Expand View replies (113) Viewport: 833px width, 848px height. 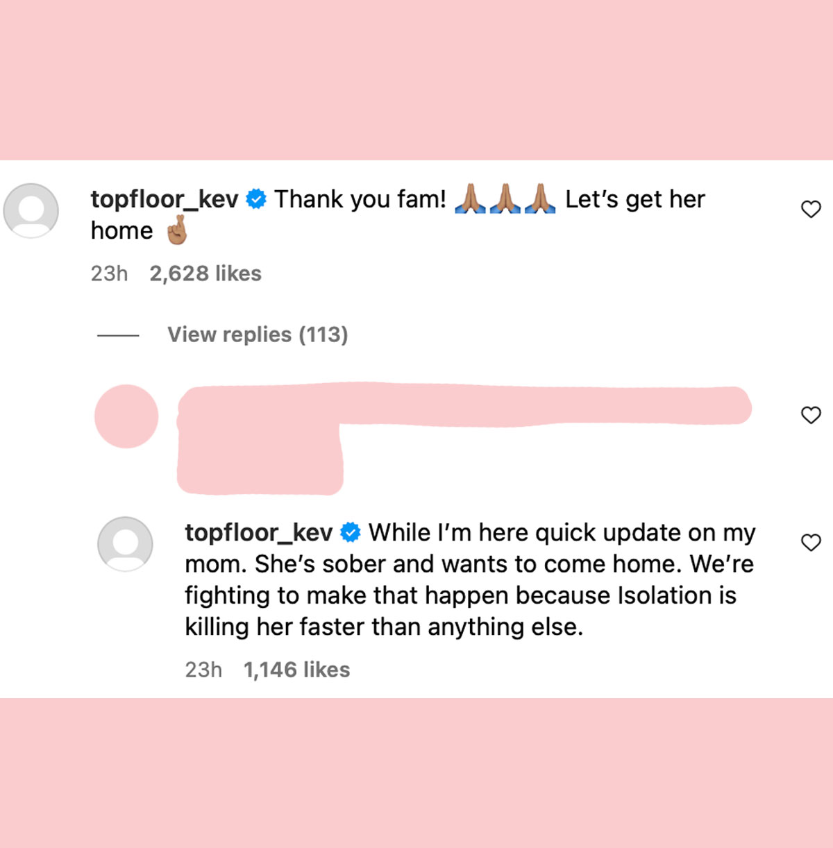[258, 334]
